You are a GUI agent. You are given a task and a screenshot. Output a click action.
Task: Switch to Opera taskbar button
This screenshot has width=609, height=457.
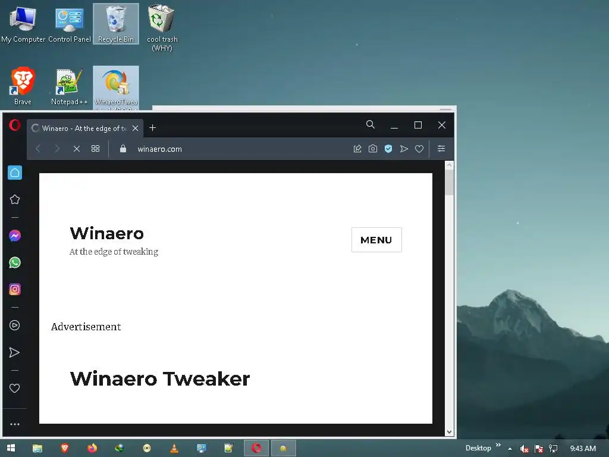click(256, 448)
